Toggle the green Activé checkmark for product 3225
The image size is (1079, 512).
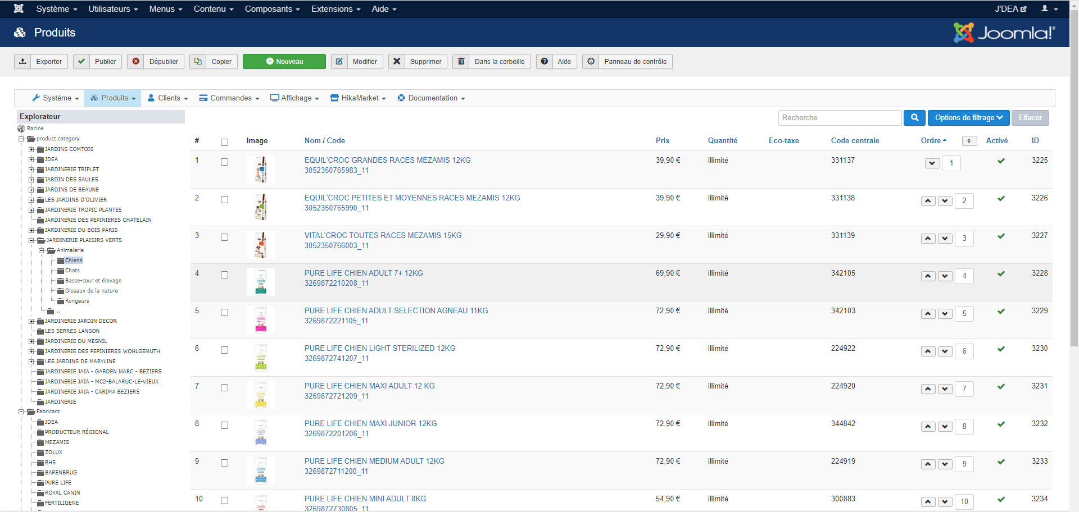pos(1001,161)
